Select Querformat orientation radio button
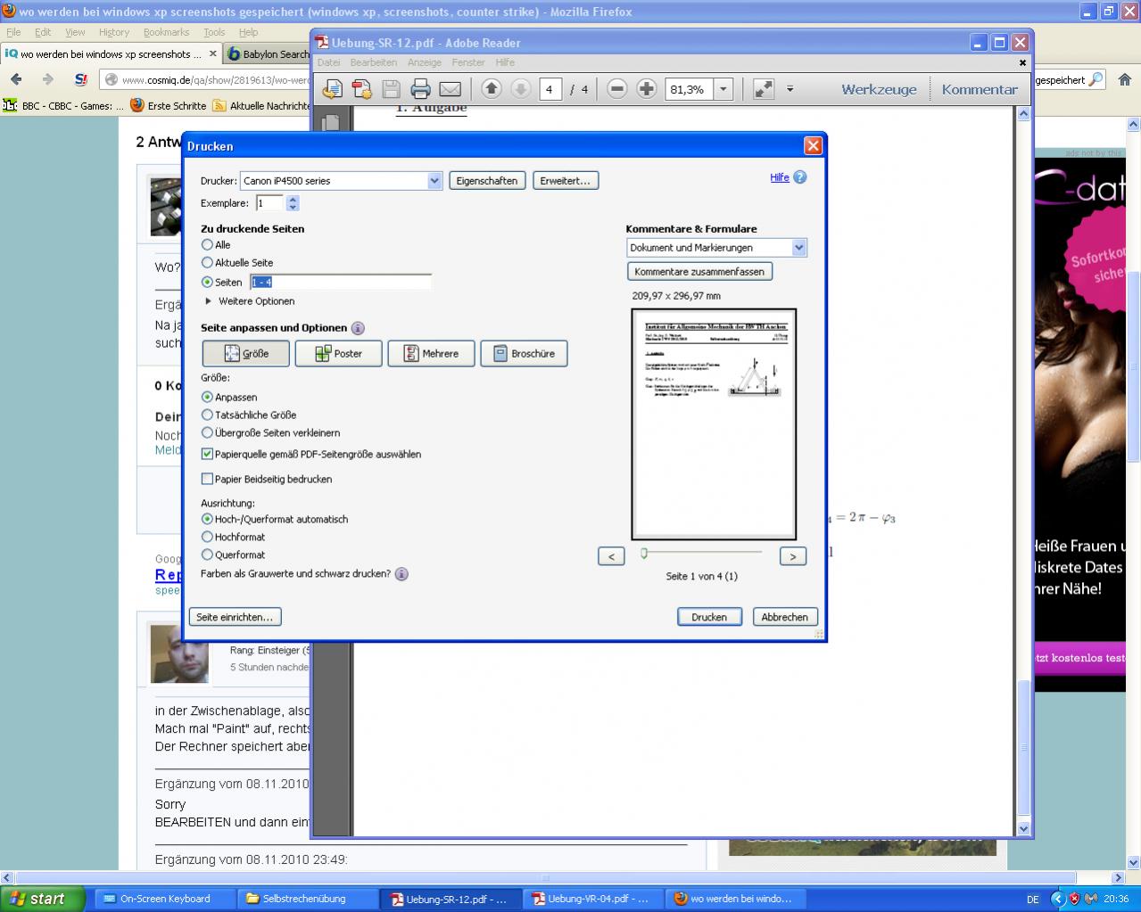 208,555
